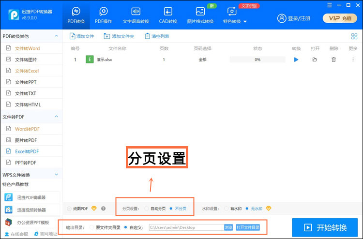
Task: Click 清空列表 toolbar button
Action: pyautogui.click(x=157, y=36)
